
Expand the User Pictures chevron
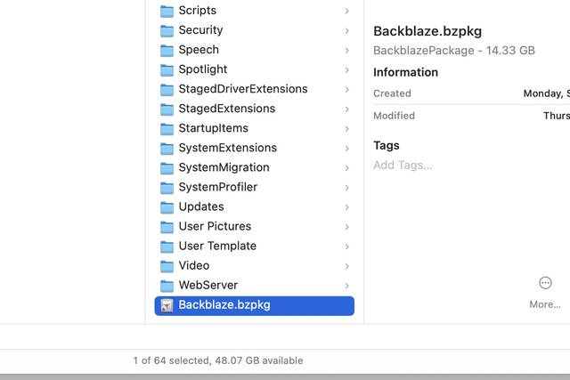coord(346,226)
